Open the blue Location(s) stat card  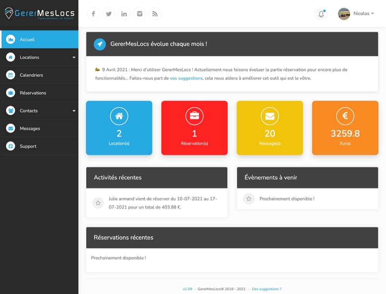119,128
